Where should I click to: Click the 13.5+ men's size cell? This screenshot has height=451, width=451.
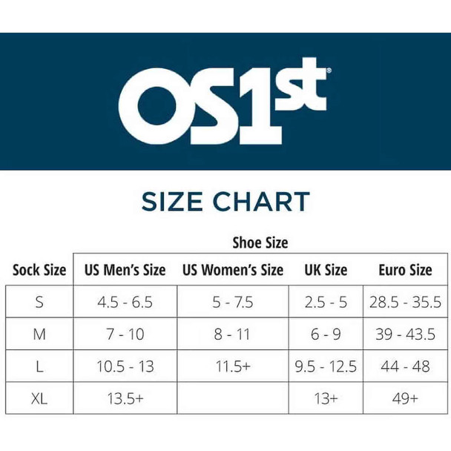[125, 398]
